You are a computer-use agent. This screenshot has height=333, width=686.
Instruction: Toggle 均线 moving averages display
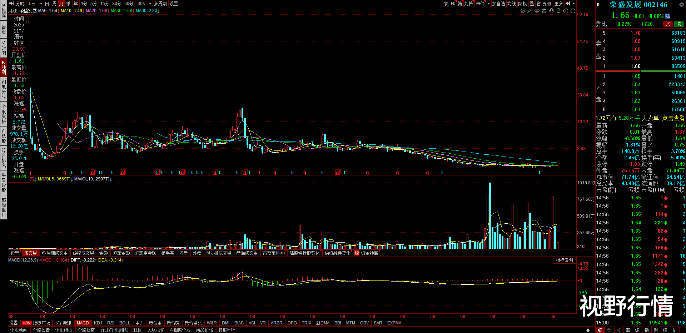[x=512, y=4]
